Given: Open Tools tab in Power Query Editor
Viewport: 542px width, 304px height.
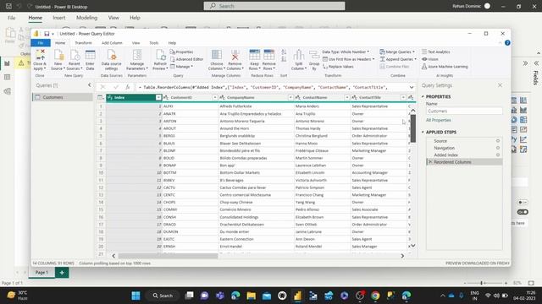Looking at the screenshot, I should [x=154, y=43].
